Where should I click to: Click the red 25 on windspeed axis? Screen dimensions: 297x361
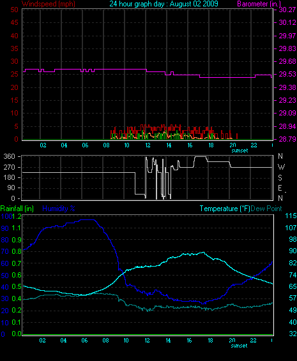pyautogui.click(x=14, y=75)
